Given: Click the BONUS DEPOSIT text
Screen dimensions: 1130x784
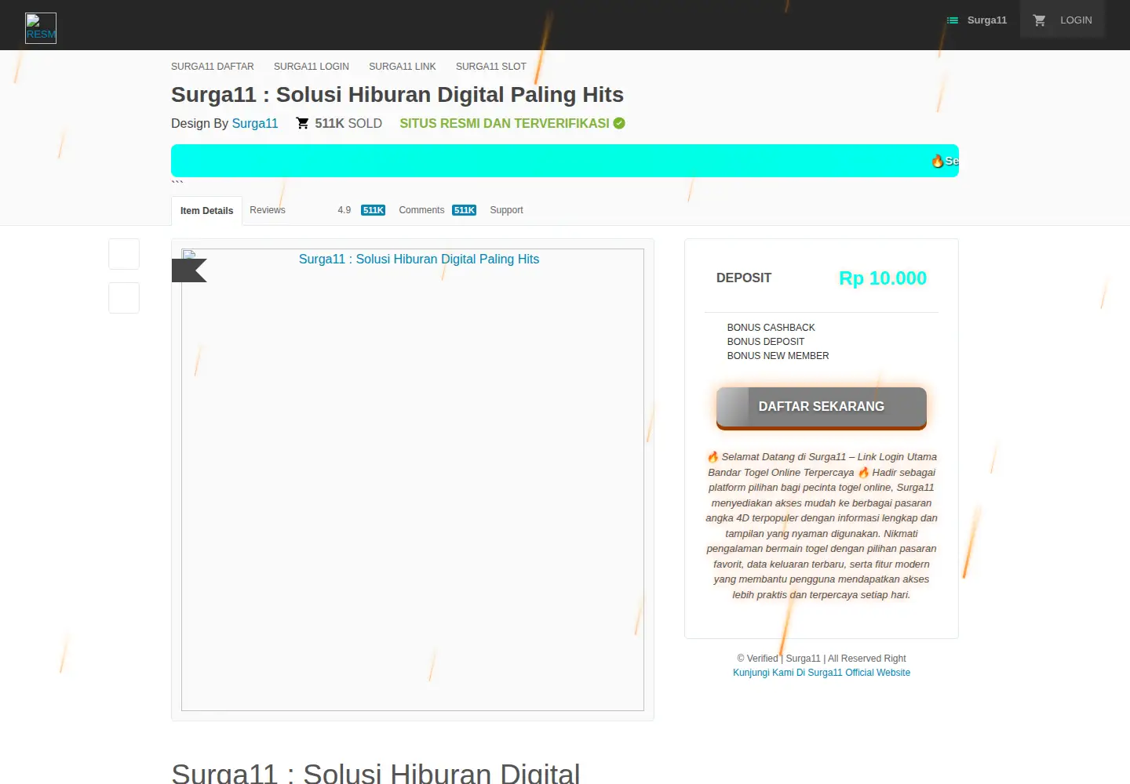Looking at the screenshot, I should tap(766, 342).
